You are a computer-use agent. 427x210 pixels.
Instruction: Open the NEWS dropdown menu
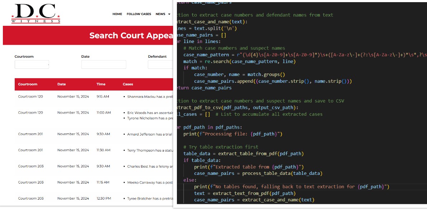coord(161,14)
